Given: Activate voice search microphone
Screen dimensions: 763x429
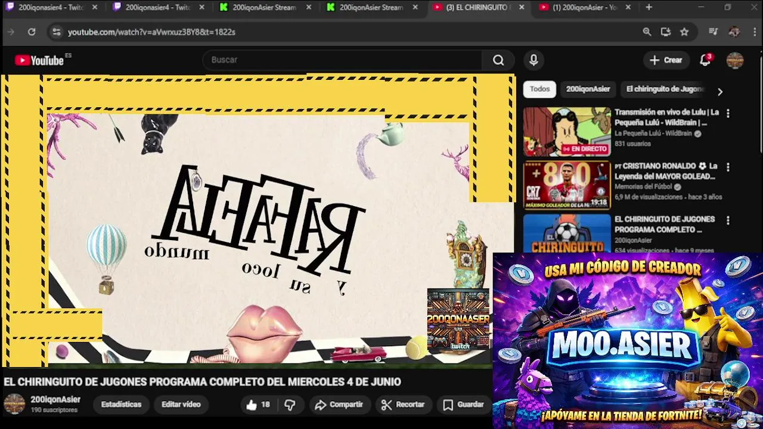Looking at the screenshot, I should pos(534,60).
